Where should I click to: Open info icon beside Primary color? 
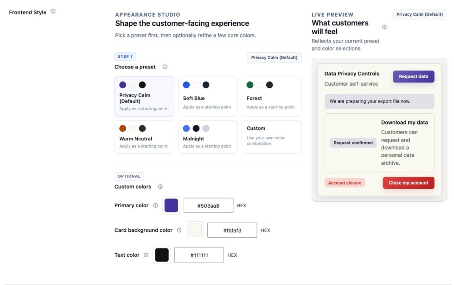click(155, 205)
